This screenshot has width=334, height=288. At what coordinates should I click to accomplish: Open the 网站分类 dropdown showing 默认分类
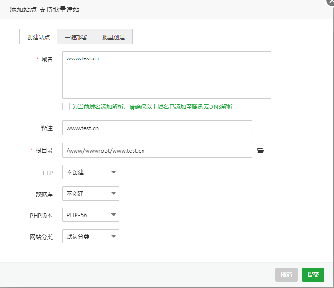[91, 236]
